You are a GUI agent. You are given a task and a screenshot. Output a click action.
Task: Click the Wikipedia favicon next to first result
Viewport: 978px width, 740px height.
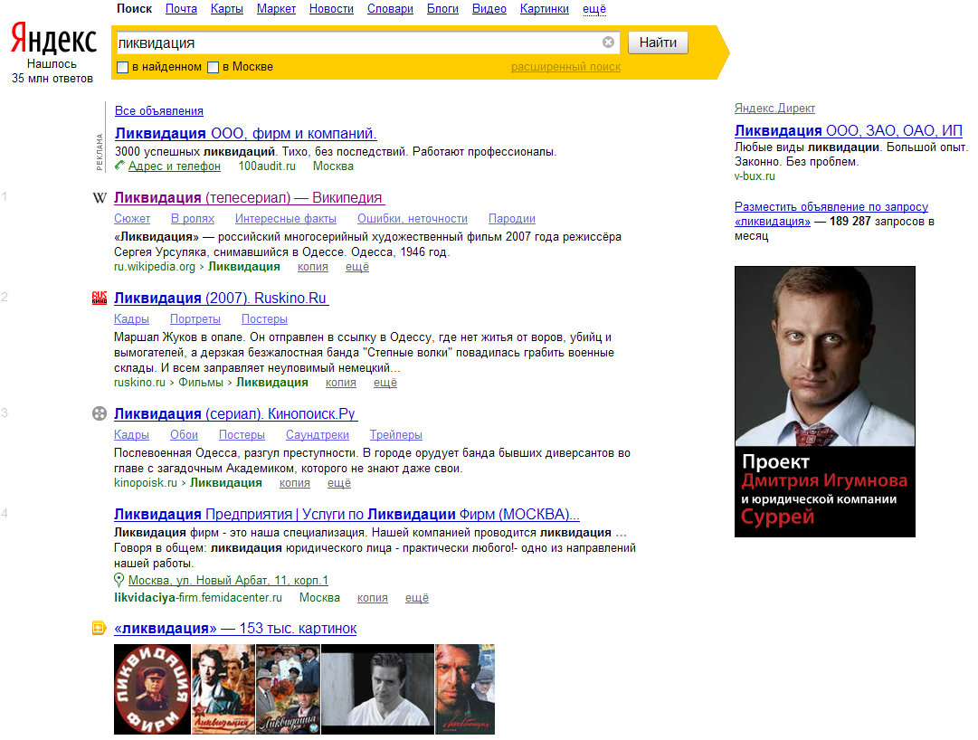[x=100, y=198]
